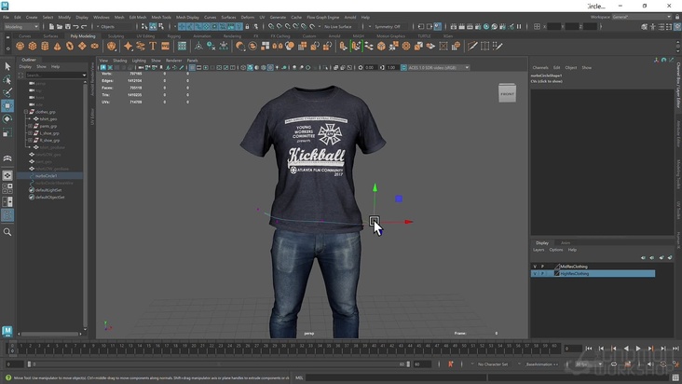Viewport: 682px width, 384px height.
Task: Pick the Scale tool in toolbox
Action: pyautogui.click(x=7, y=132)
